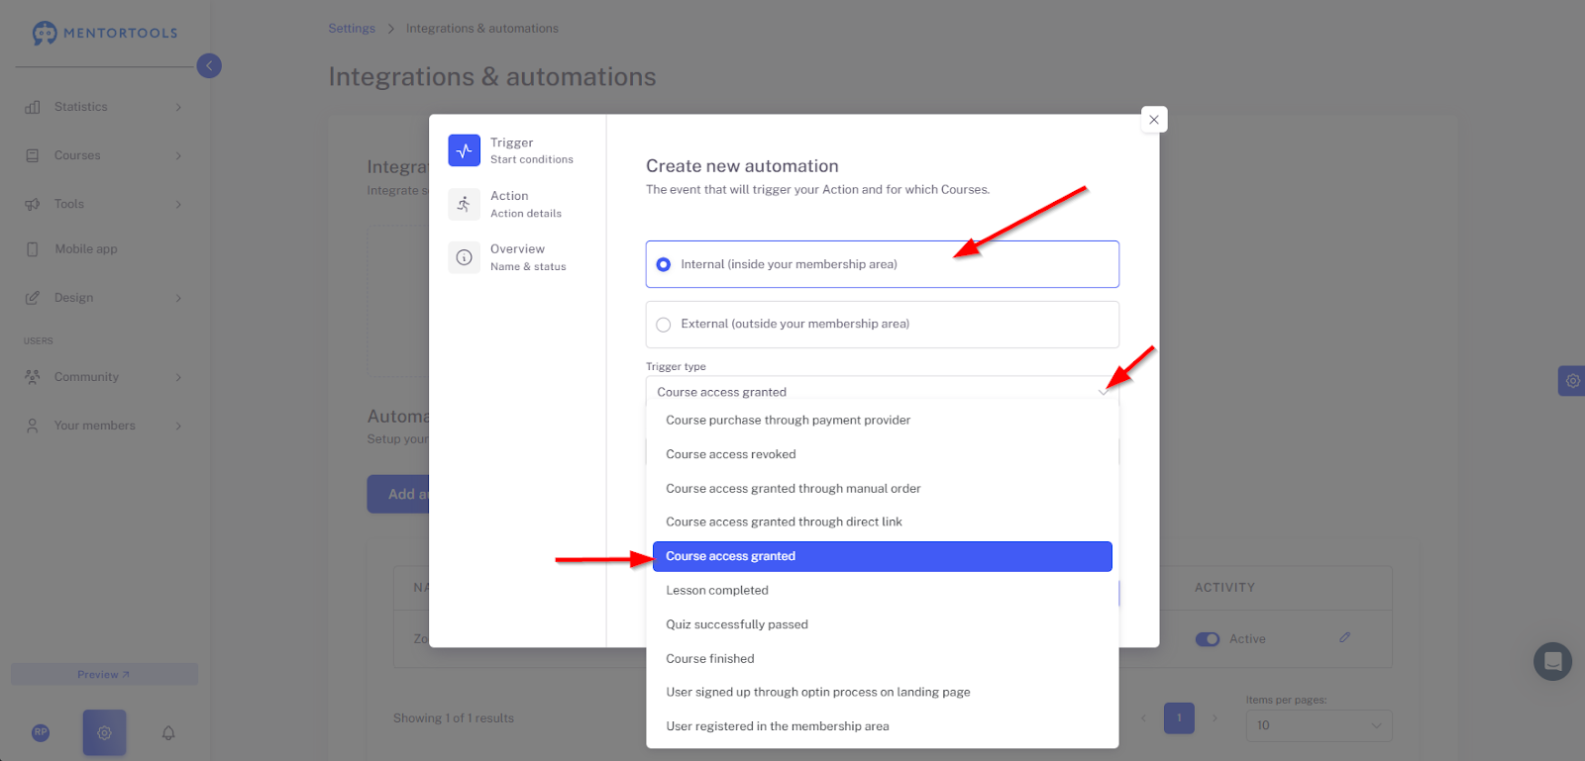The height and width of the screenshot is (761, 1585).
Task: Click the MentorTools logo
Action: [x=105, y=33]
